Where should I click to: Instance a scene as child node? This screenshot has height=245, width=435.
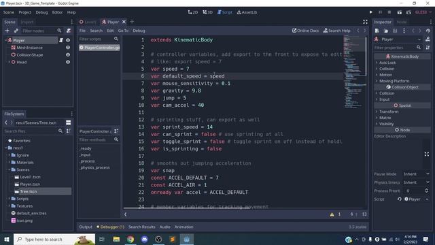pyautogui.click(x=16, y=31)
